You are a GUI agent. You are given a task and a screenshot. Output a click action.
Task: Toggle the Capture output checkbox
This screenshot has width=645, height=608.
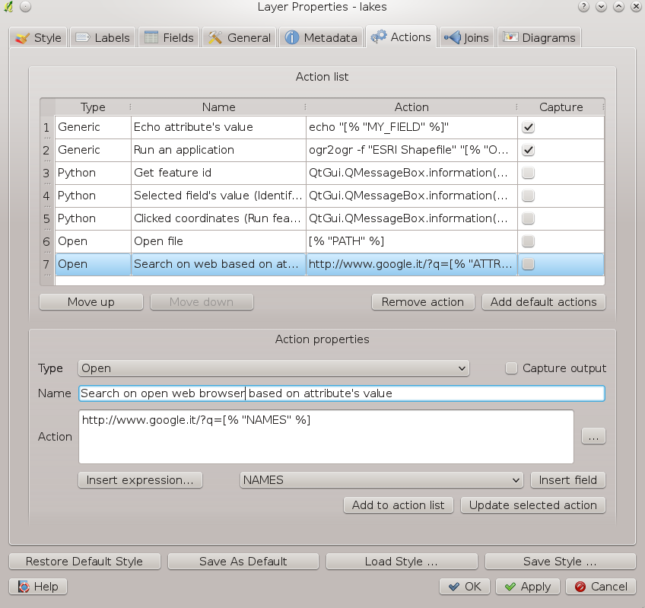512,368
